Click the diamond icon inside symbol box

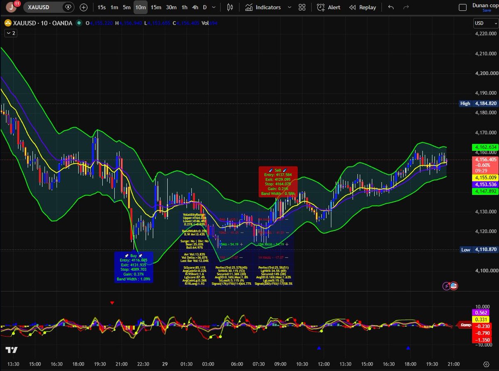pyautogui.click(x=68, y=7)
